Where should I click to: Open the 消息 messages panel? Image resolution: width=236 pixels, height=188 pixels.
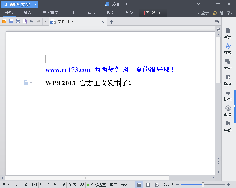click(228, 111)
